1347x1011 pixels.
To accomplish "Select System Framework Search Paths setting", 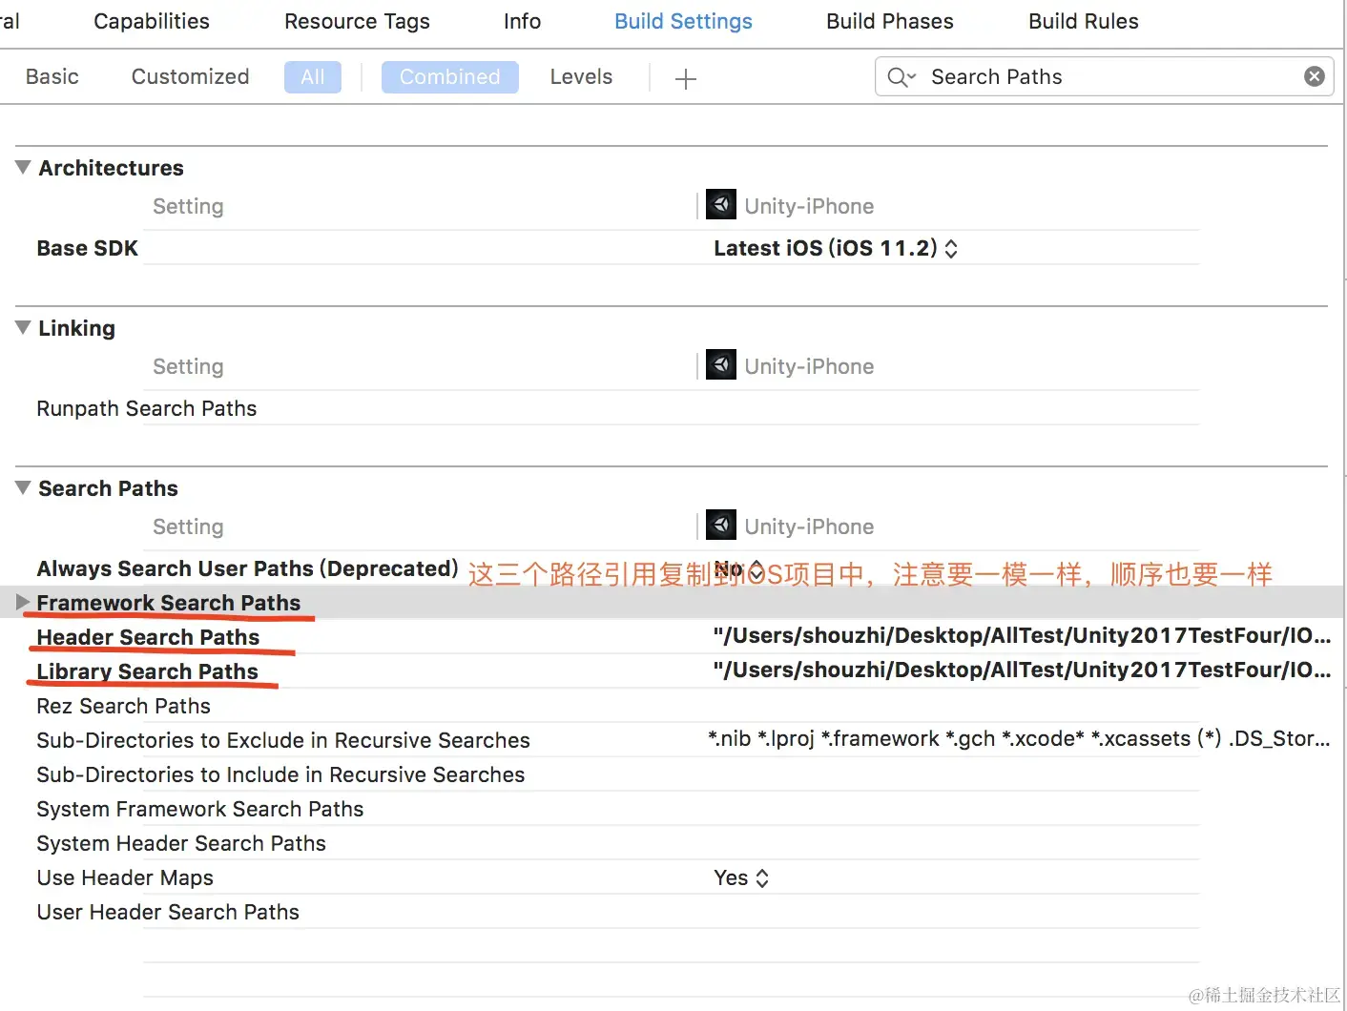I will [199, 809].
